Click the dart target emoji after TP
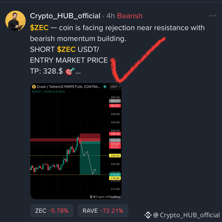This screenshot has height=222, width=222. 70,71
